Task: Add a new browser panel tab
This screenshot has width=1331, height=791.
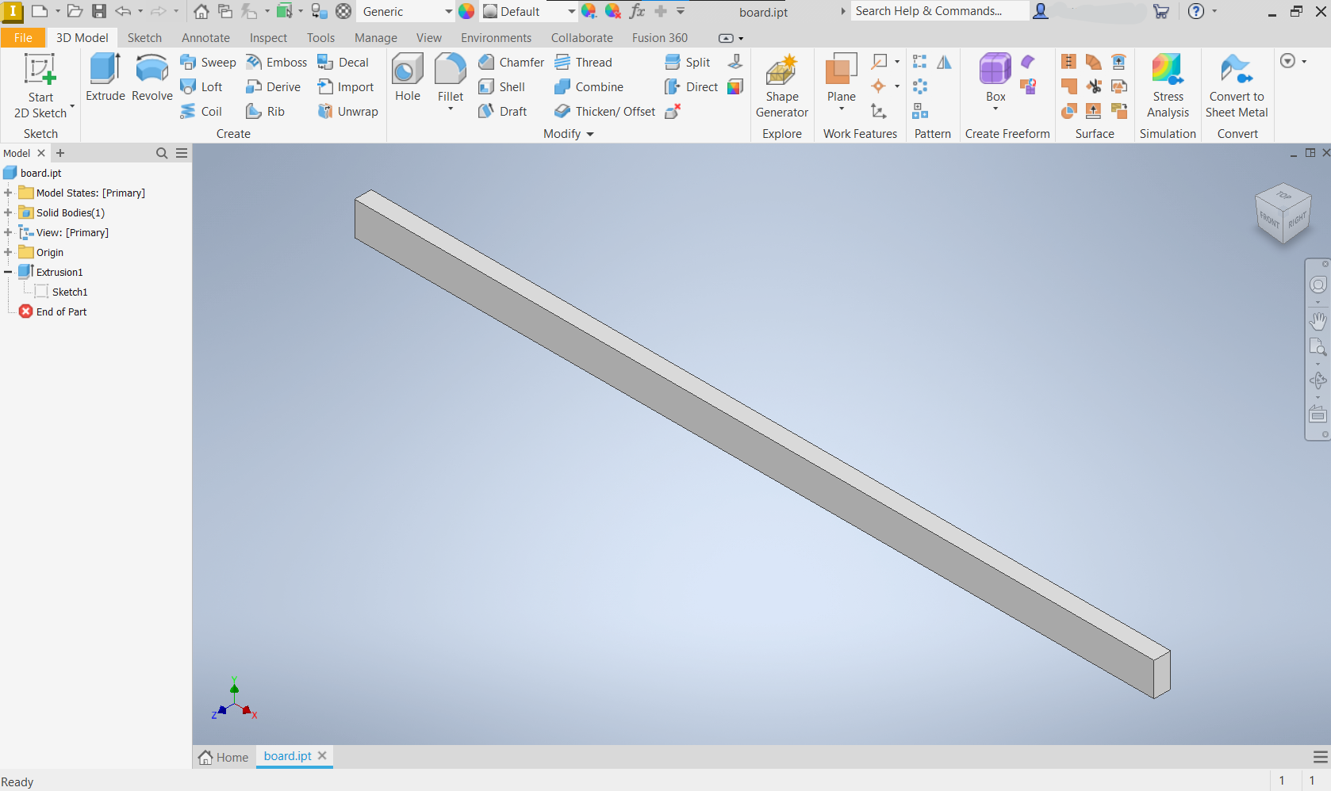Action: pos(60,153)
